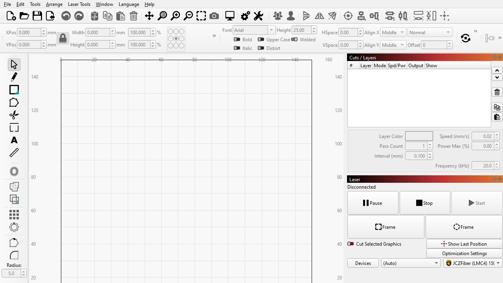Open the Font dropdown list
The height and width of the screenshot is (283, 503).
271,30
